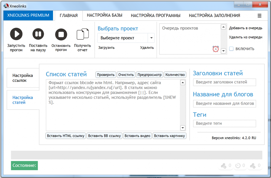Image resolution: width=271 pixels, height=178 pixels.
Task: Click the Список статей heading
Action: click(x=66, y=74)
